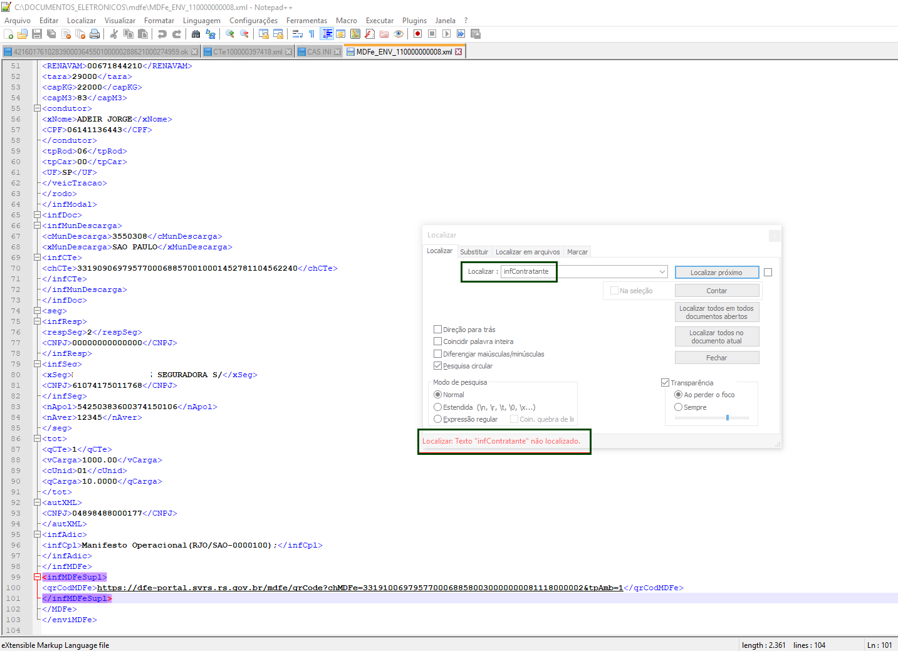Click the 'Localizar próximo' button
The width and height of the screenshot is (898, 651).
(x=716, y=273)
